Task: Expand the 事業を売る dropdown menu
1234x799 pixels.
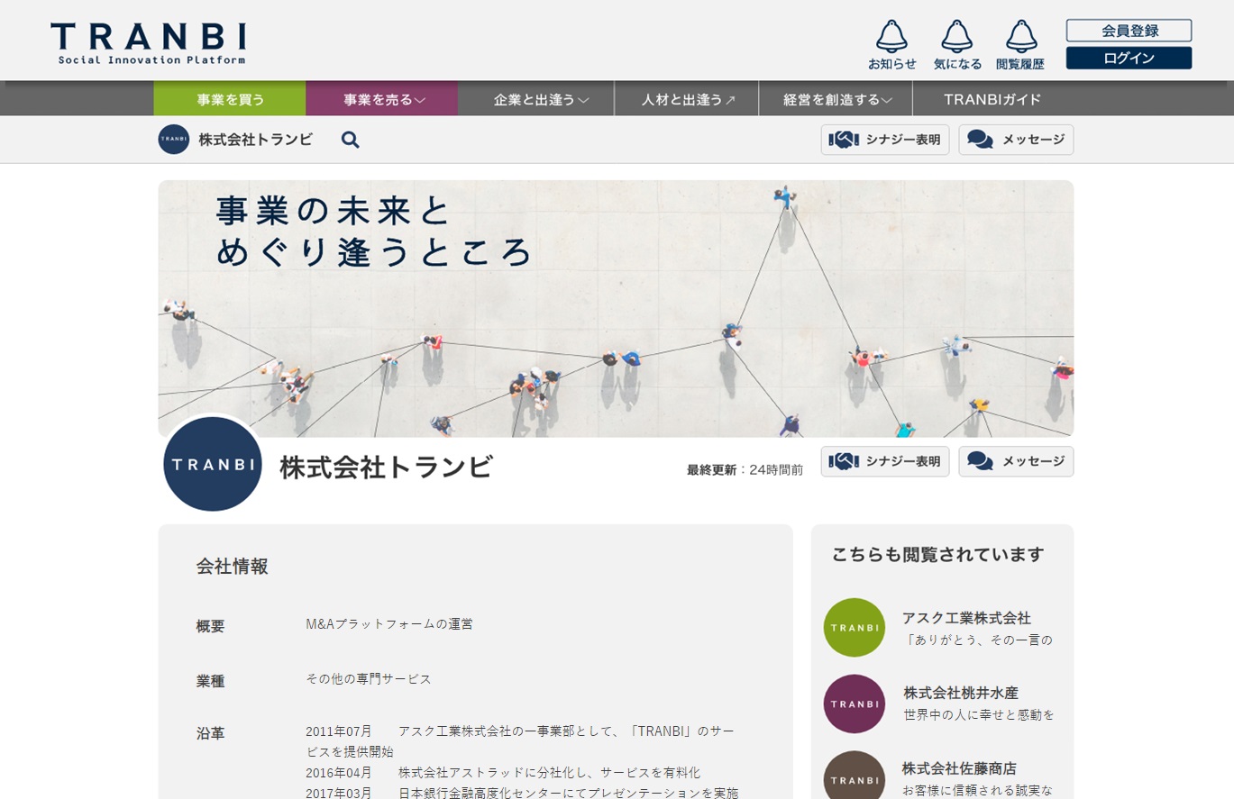Action: click(x=382, y=99)
